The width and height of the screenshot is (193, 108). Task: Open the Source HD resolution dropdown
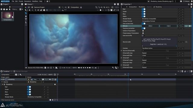pyautogui.click(x=36, y=68)
